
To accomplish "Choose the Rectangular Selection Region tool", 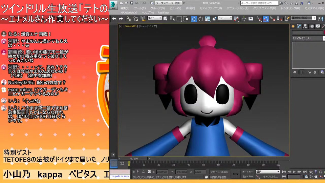I will (179, 19).
